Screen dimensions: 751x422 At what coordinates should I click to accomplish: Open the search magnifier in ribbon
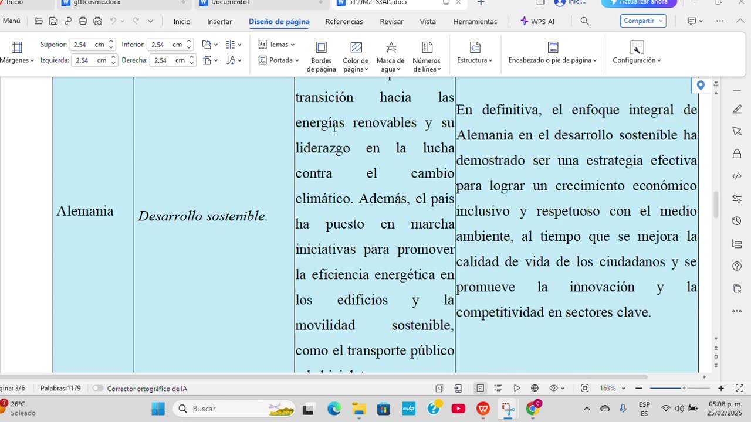(x=584, y=21)
